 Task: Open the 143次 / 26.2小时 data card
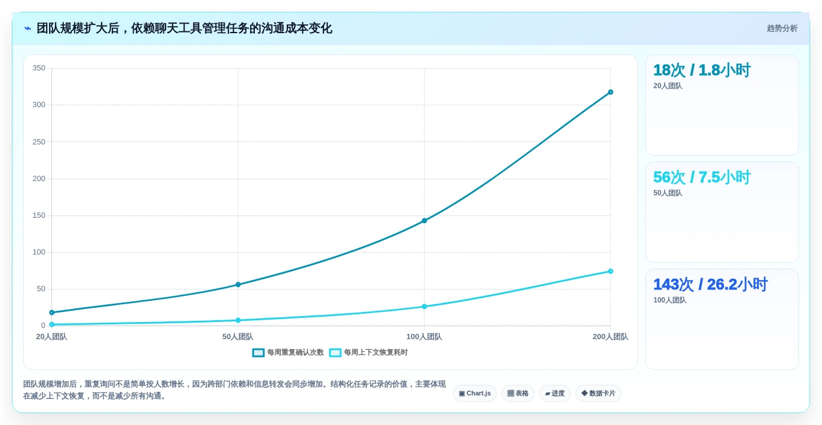point(722,320)
